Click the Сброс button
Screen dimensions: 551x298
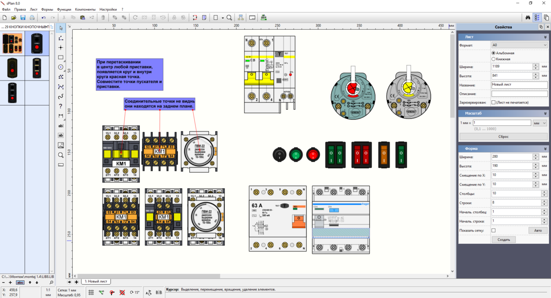point(503,137)
